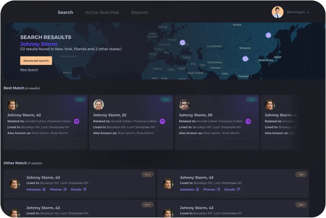Click the Mexico label on the map
This screenshot has height=218, width=326.
67,73
